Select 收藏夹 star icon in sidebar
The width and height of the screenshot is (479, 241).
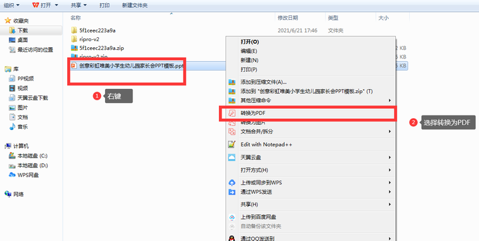click(7, 21)
